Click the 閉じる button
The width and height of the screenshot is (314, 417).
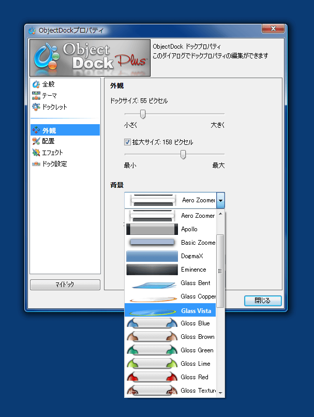[x=263, y=301]
